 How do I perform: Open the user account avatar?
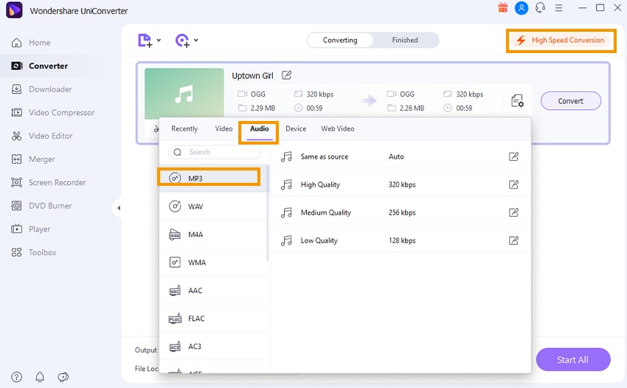point(522,7)
